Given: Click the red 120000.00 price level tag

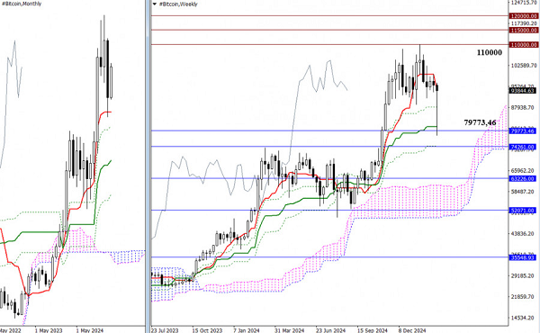Looking at the screenshot, I should pos(524,16).
